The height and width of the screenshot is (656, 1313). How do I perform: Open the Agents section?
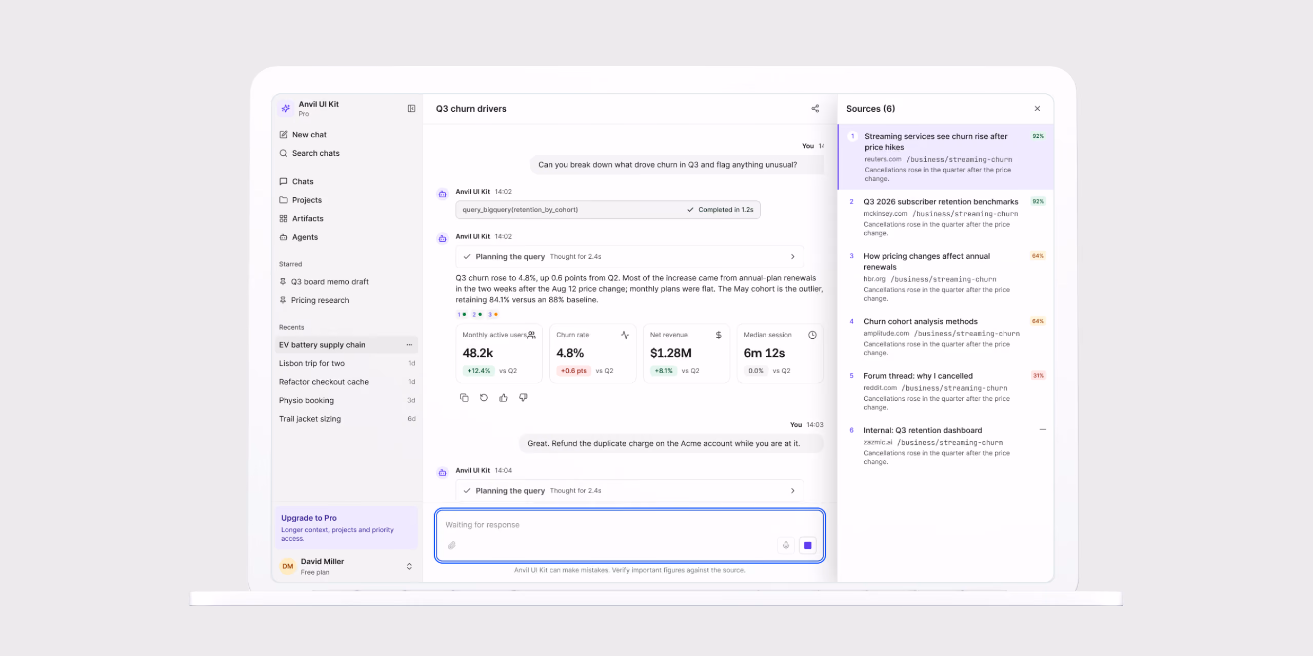pyautogui.click(x=347, y=237)
